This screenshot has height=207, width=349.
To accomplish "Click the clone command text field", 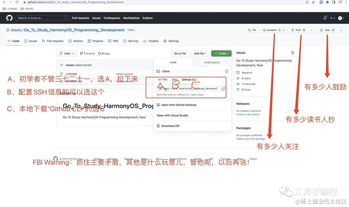I will 188,89.
